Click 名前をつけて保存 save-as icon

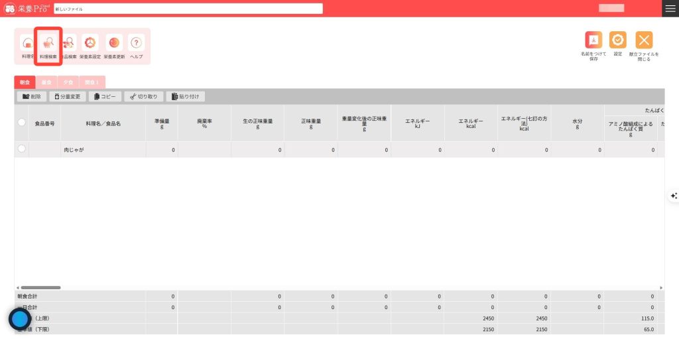tap(593, 40)
